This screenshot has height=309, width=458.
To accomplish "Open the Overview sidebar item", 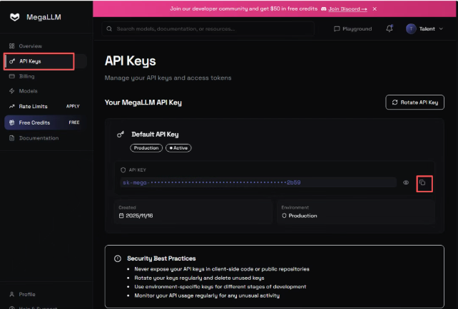I will pos(31,46).
